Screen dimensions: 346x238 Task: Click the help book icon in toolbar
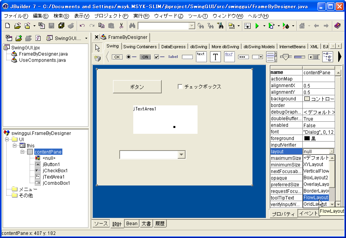point(337,26)
